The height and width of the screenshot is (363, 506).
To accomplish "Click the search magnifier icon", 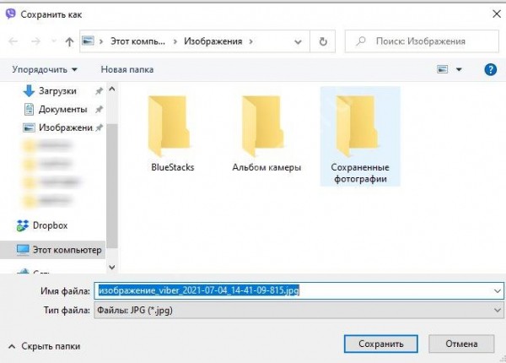I will [x=361, y=41].
